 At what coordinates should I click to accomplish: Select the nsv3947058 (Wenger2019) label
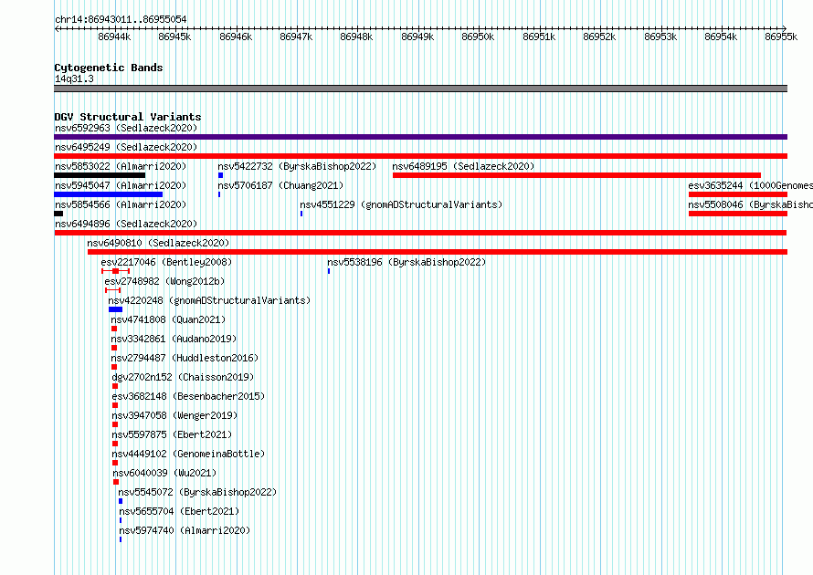(174, 415)
